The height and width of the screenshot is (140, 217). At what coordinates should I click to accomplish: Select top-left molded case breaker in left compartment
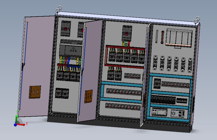(66, 29)
